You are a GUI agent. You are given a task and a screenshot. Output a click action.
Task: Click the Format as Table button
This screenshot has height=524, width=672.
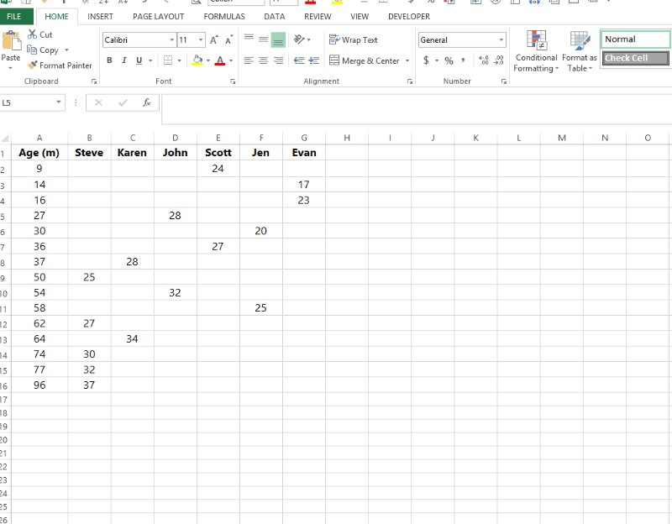click(x=579, y=50)
